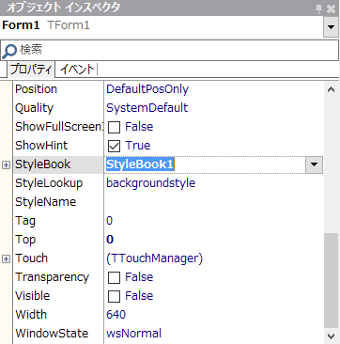Select the ShowHint property name

tap(41, 146)
